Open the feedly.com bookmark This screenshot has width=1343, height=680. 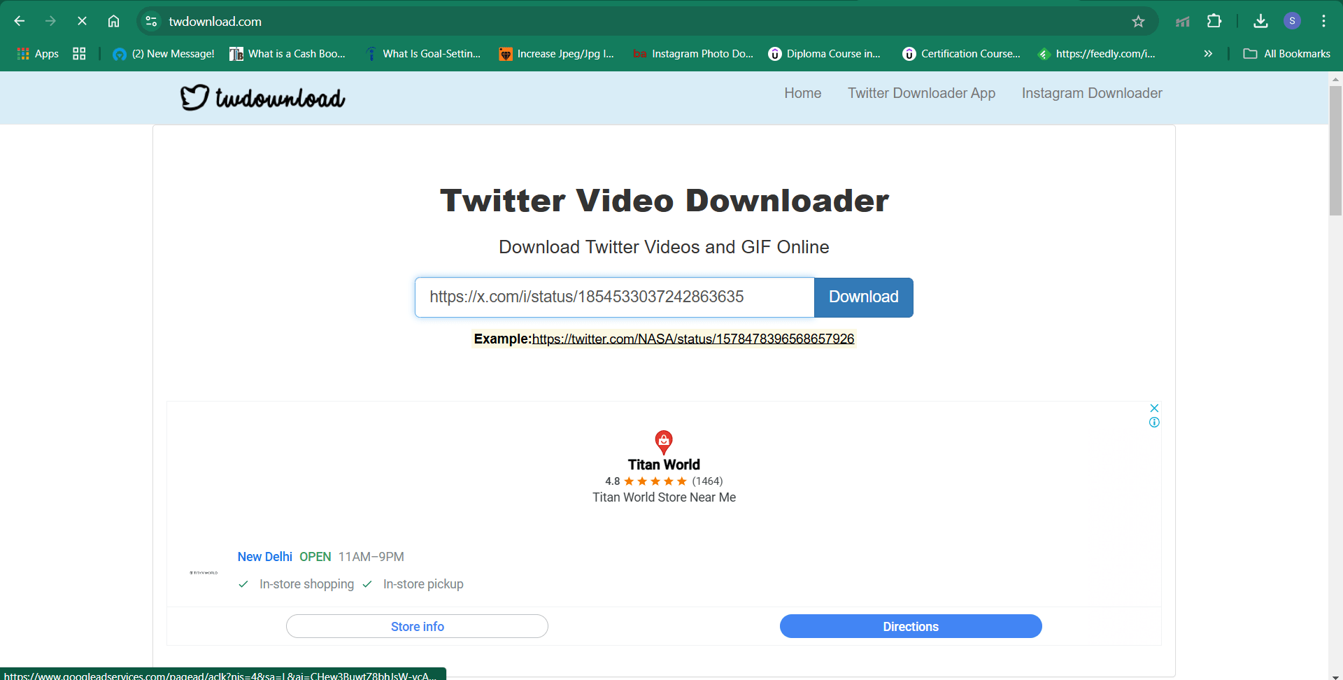click(x=1096, y=54)
